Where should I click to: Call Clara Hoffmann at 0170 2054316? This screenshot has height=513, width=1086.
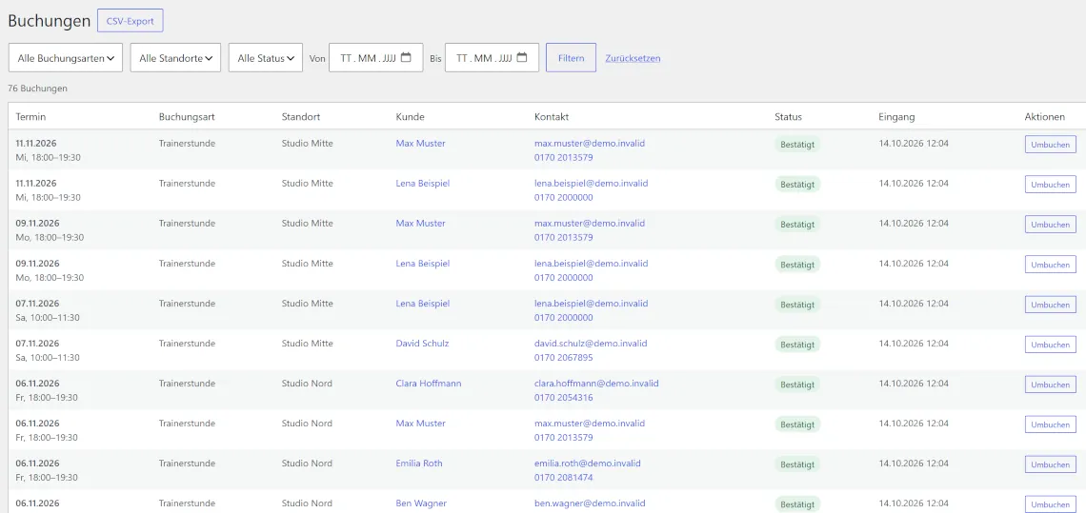[563, 398]
